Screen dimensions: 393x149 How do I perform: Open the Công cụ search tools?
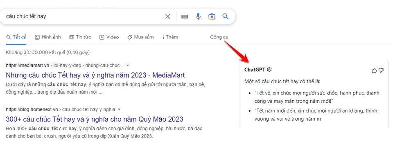[219, 37]
